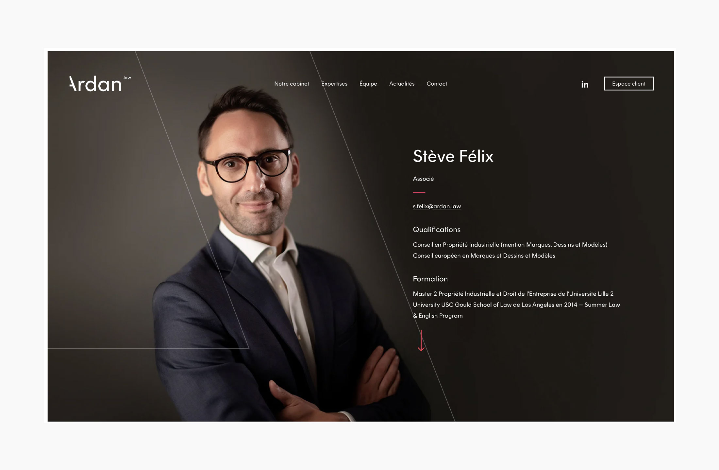Open the Actualités menu item
Viewport: 719px width, 470px height.
[402, 84]
